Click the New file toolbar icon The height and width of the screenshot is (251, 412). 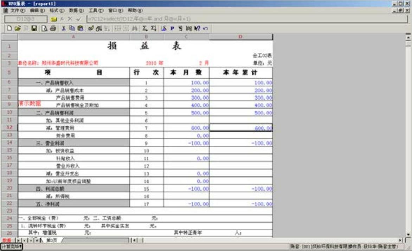(x=9, y=28)
